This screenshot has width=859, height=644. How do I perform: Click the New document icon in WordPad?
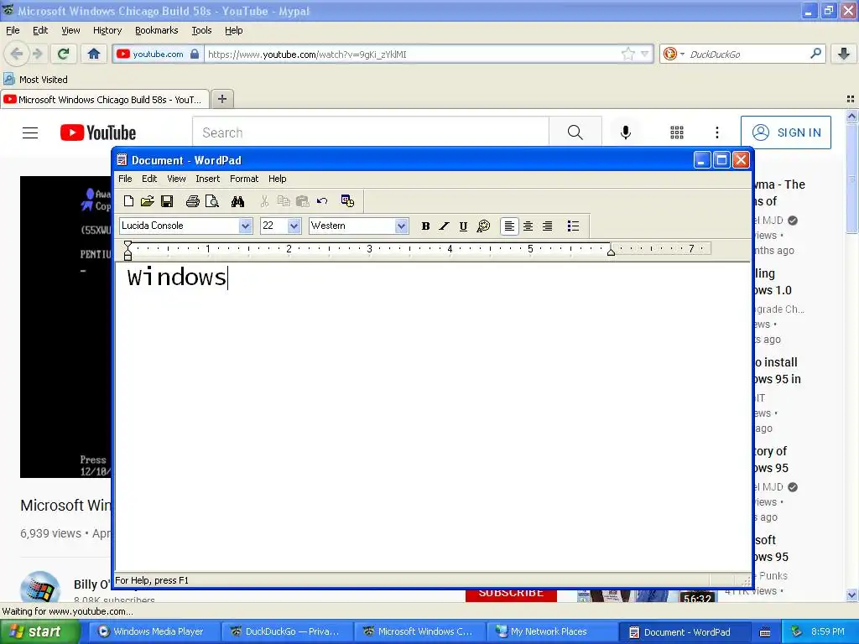[x=128, y=201]
